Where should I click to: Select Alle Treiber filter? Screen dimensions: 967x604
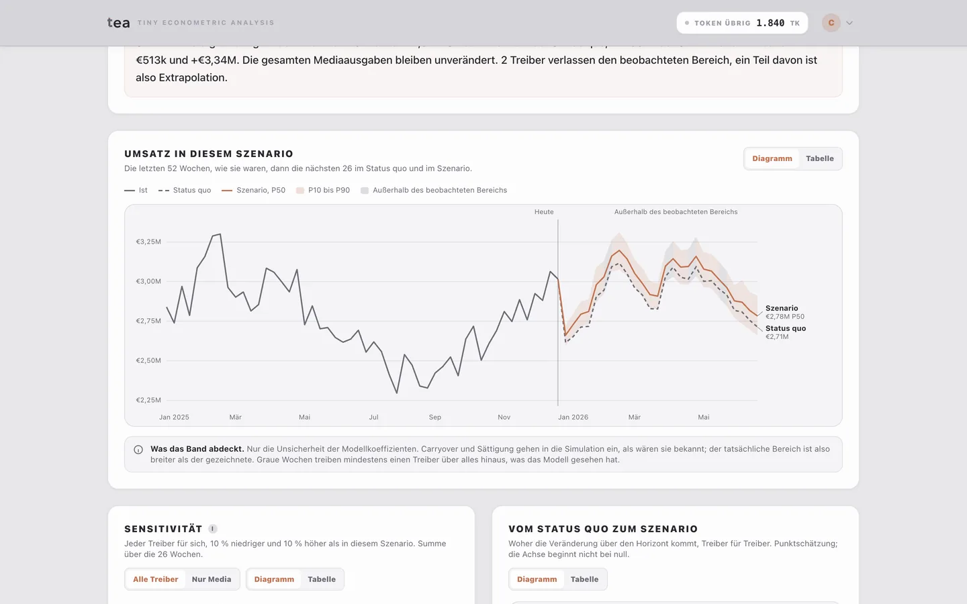tap(156, 579)
